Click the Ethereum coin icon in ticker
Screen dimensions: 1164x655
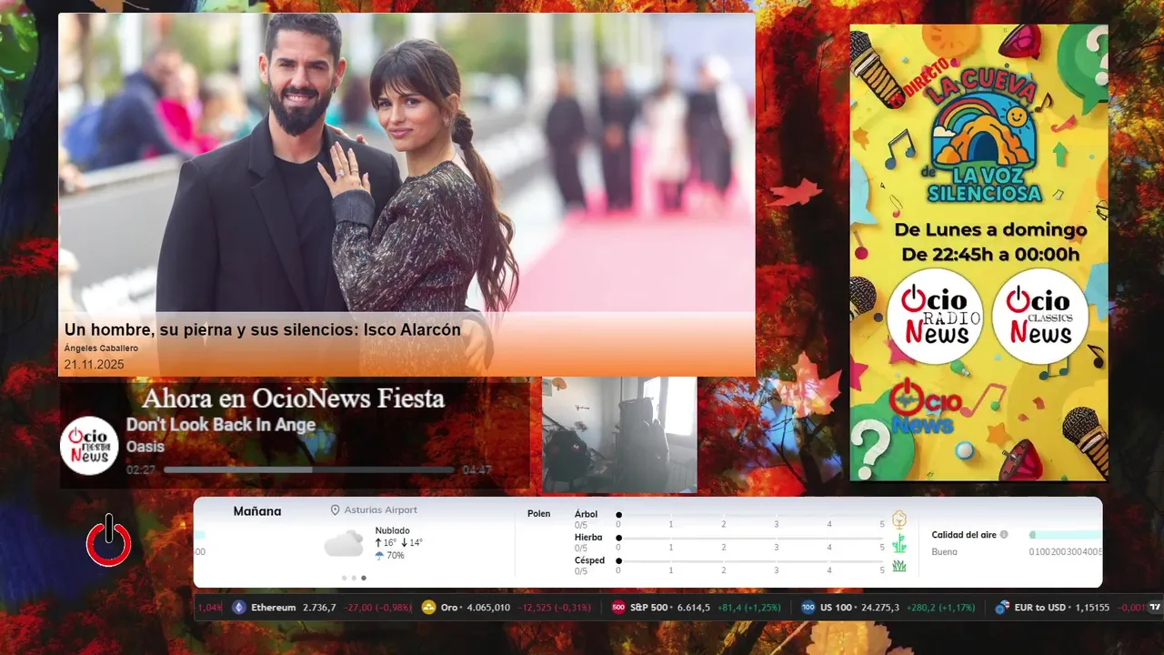click(239, 608)
